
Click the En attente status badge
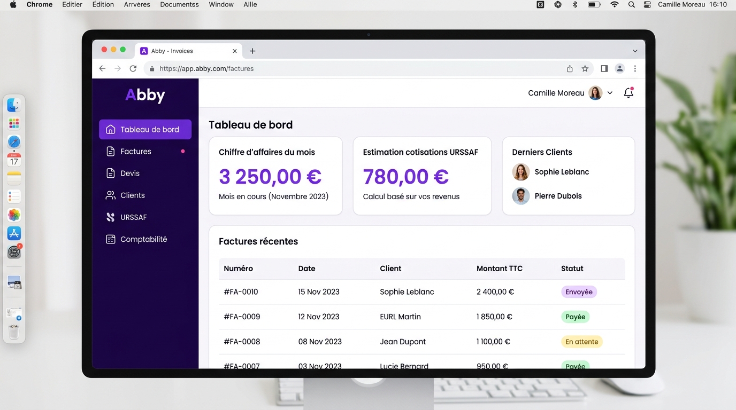(582, 342)
